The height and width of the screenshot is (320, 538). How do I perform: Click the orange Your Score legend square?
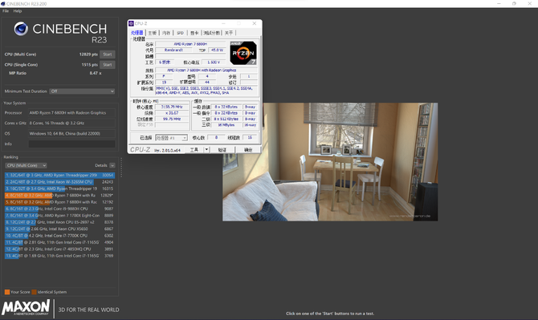click(7, 292)
